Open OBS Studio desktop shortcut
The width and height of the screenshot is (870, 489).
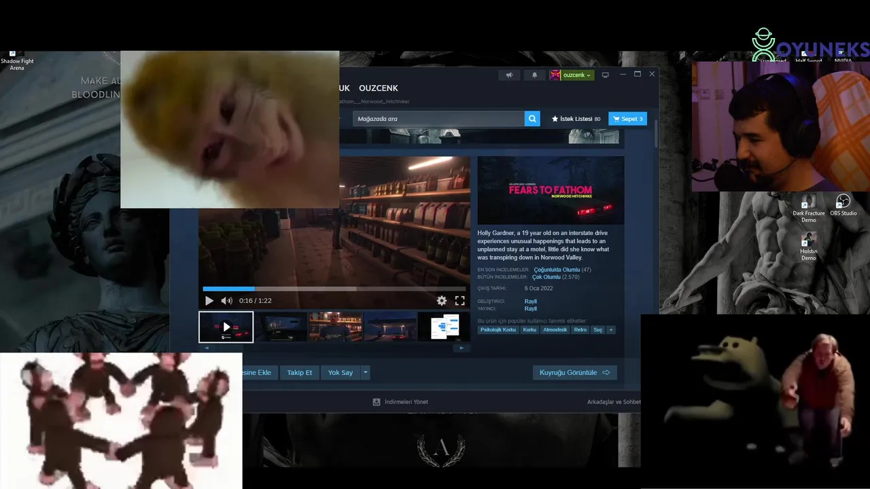[843, 206]
